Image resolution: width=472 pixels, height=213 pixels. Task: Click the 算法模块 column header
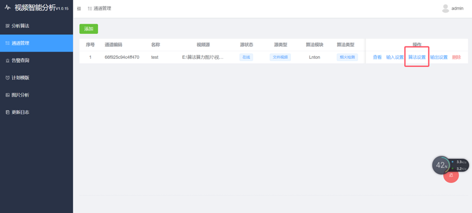(x=314, y=45)
